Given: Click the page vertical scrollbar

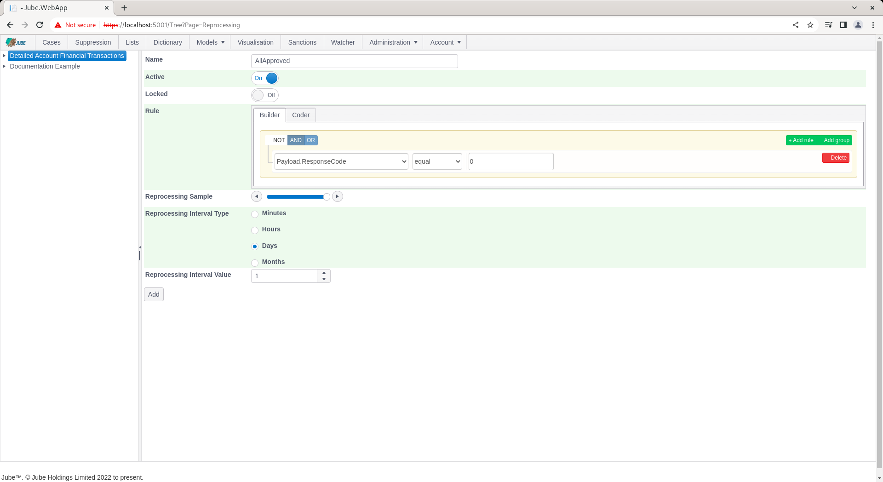Looking at the screenshot, I should (x=879, y=255).
